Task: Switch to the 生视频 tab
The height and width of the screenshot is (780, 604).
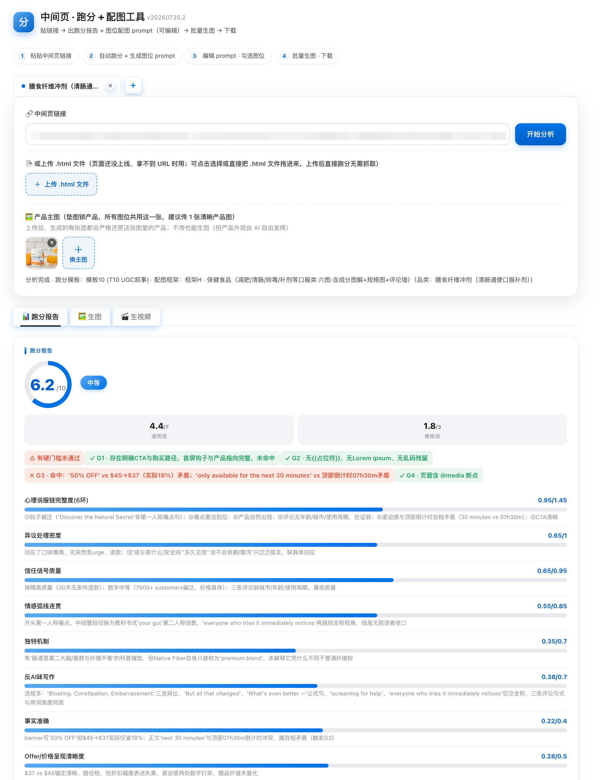Action: coord(136,317)
